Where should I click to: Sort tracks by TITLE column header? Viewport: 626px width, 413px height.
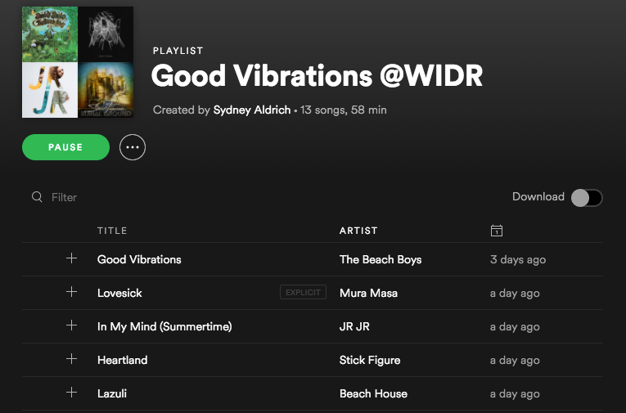click(112, 231)
